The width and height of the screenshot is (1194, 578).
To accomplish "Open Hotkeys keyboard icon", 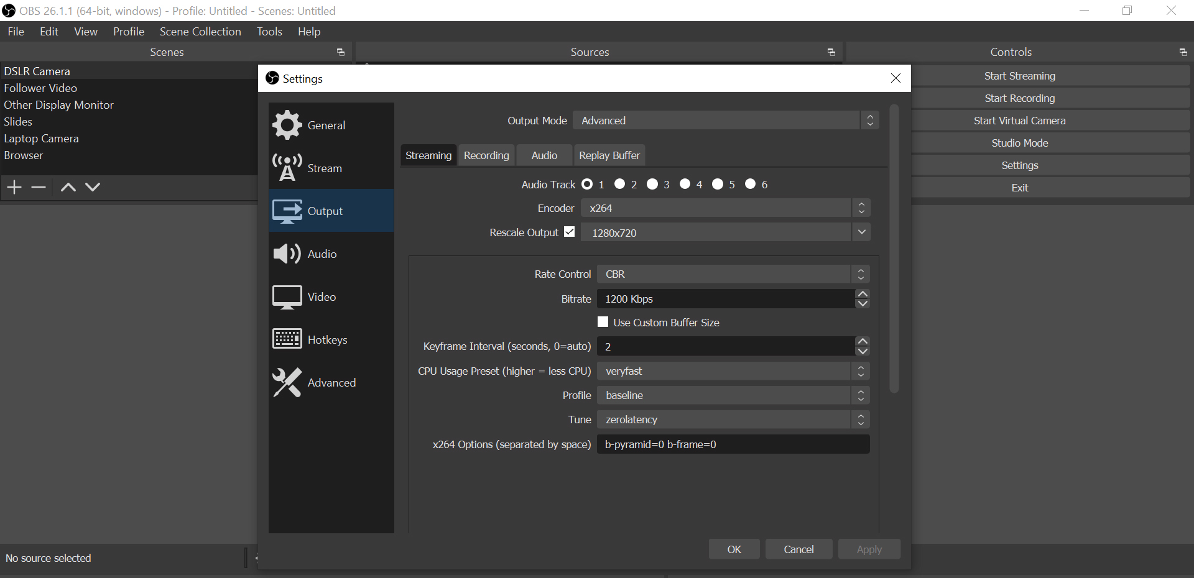I will [x=287, y=339].
